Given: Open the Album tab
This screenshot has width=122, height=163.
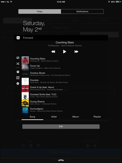Looking at the screenshot, I should point(76,117).
